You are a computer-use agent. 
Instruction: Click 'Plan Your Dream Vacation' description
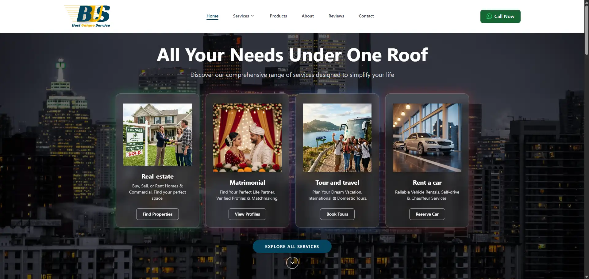337,195
